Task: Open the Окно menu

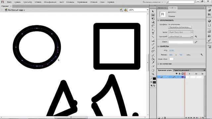Action: [x=102, y=2]
